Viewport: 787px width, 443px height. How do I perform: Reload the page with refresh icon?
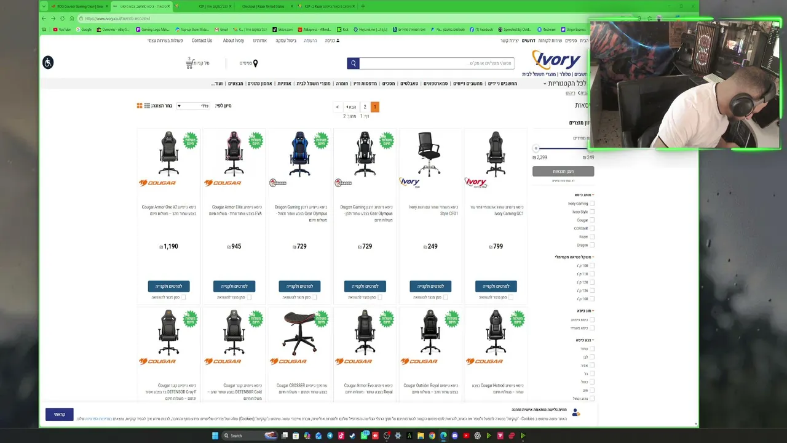pos(63,18)
